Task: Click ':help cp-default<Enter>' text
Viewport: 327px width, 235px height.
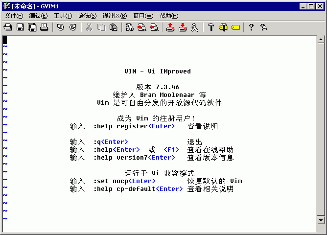Action: pyautogui.click(x=138, y=188)
